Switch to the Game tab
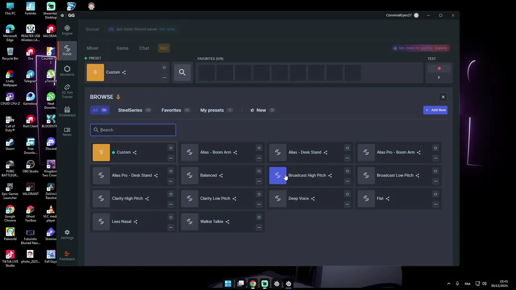 (x=122, y=48)
